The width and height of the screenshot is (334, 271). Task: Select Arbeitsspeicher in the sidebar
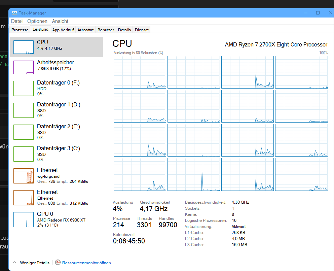click(x=57, y=67)
